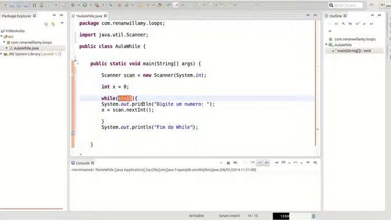This screenshot has height=220, width=391.
Task: Click Remove All Terminated Launches in Console
Action: [x=235, y=163]
